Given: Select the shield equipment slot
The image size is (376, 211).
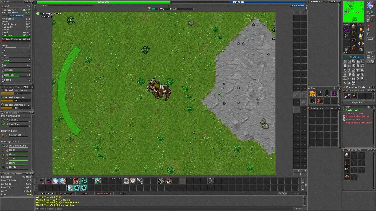Looking at the screenshot, I should pyautogui.click(x=361, y=36).
